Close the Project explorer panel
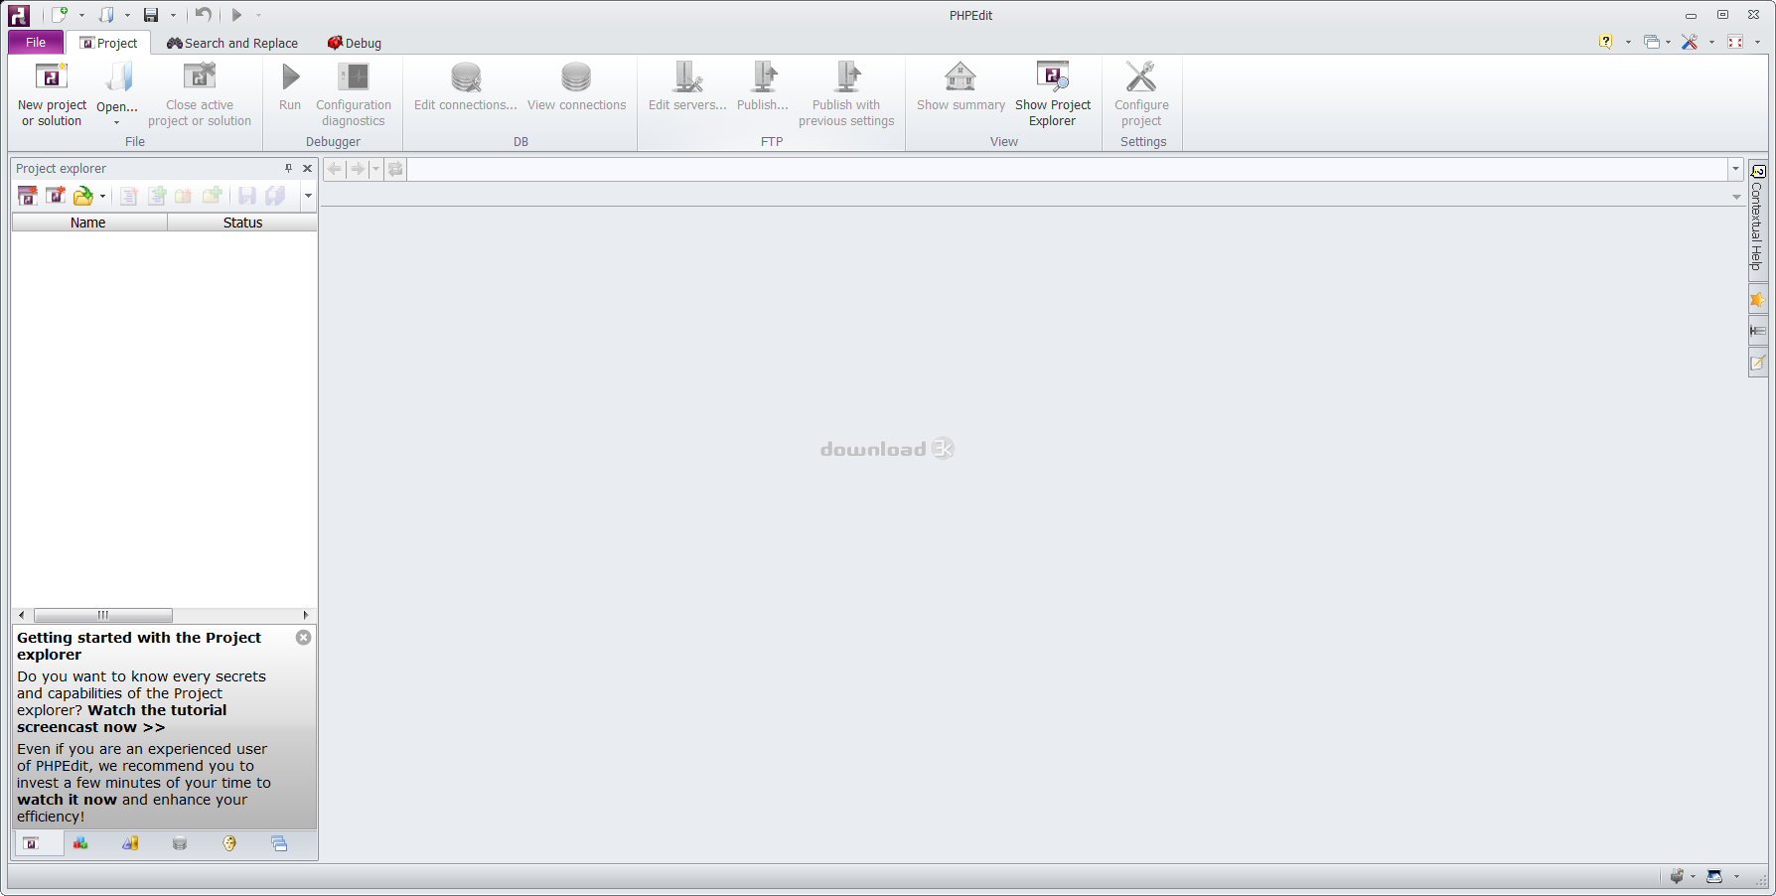Screen dimensions: 1776x896 click(x=308, y=168)
